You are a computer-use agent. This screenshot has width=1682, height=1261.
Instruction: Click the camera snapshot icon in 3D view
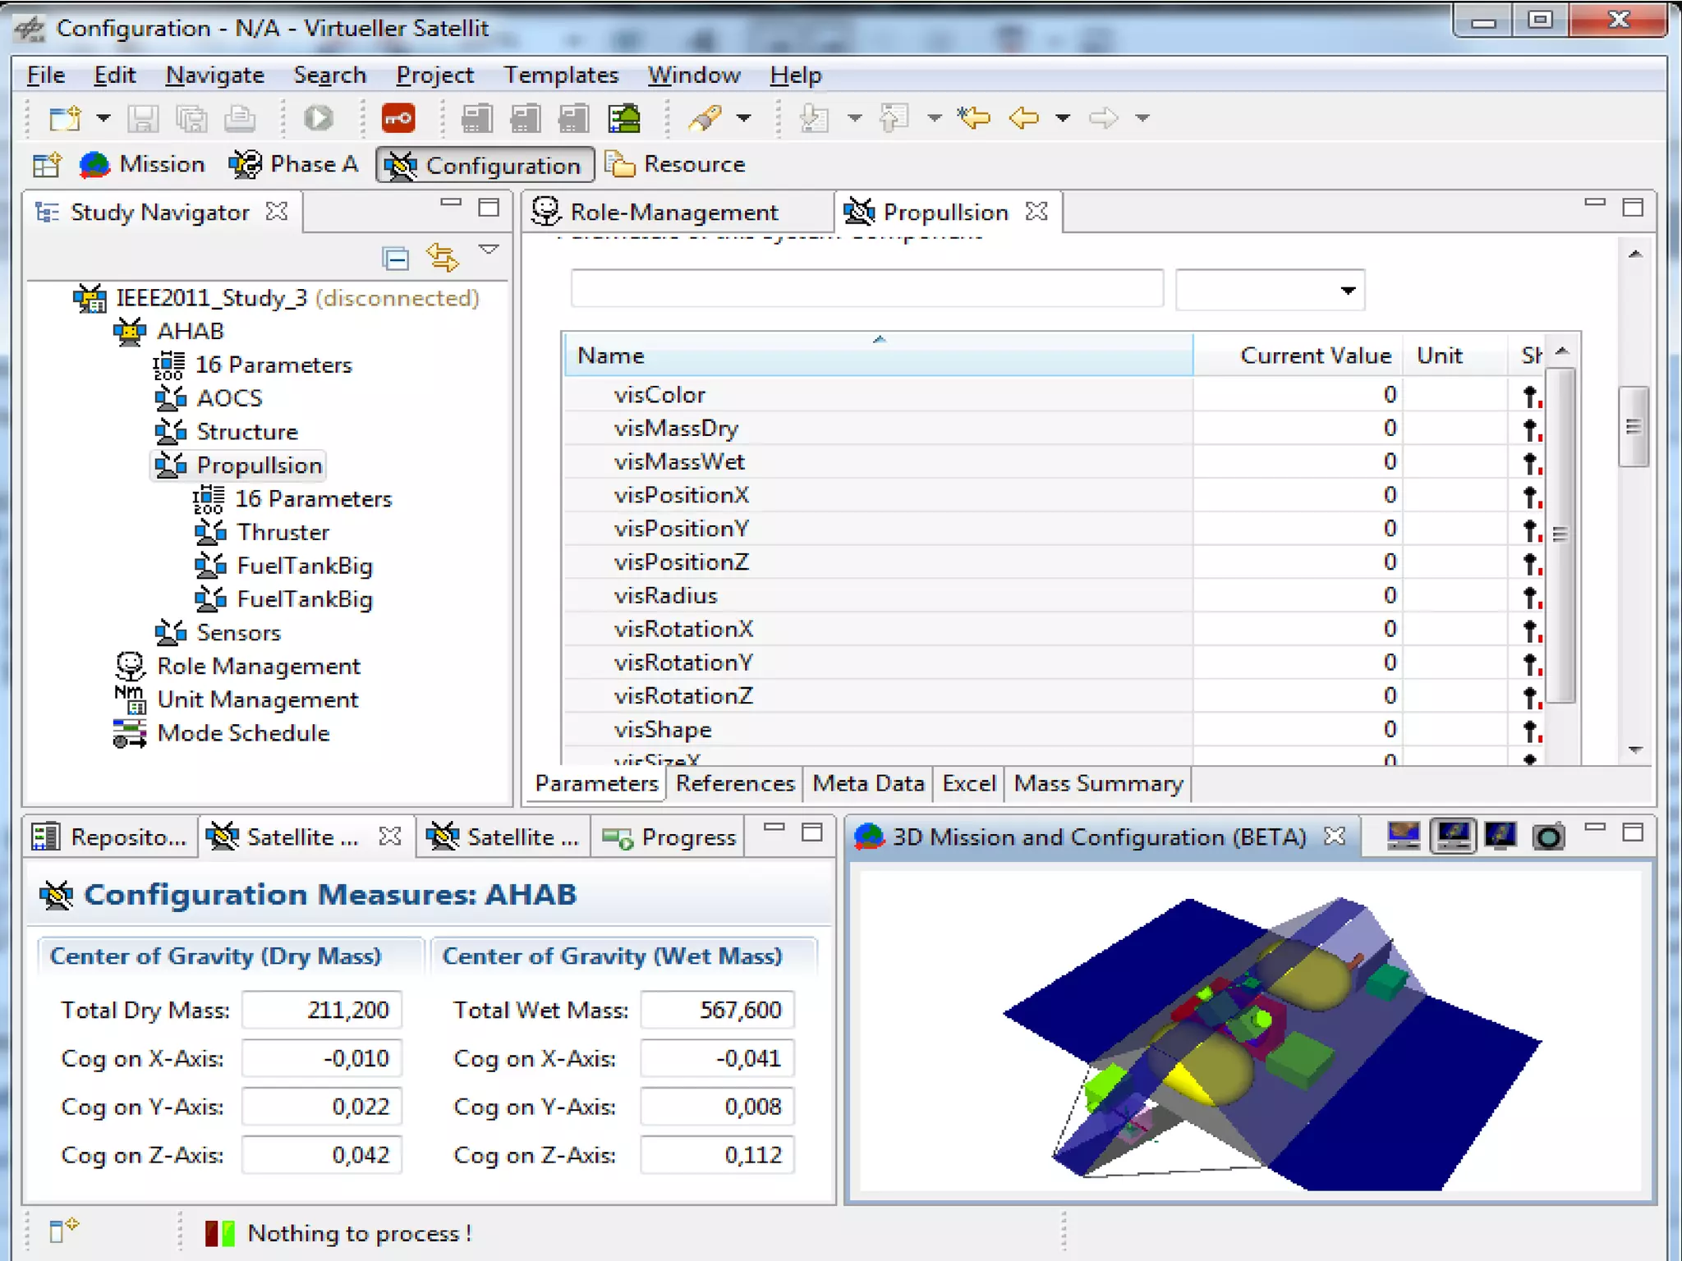[1548, 837]
